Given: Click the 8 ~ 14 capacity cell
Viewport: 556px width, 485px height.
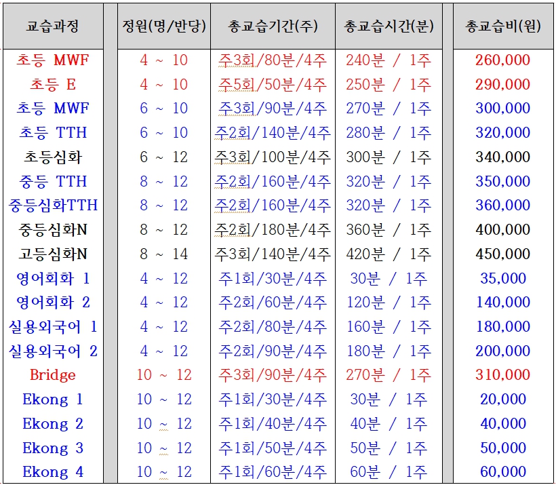Looking at the screenshot, I should click(163, 254).
